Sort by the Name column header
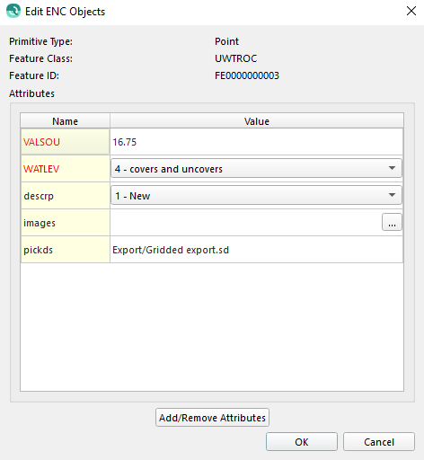The height and width of the screenshot is (460, 424). click(65, 121)
